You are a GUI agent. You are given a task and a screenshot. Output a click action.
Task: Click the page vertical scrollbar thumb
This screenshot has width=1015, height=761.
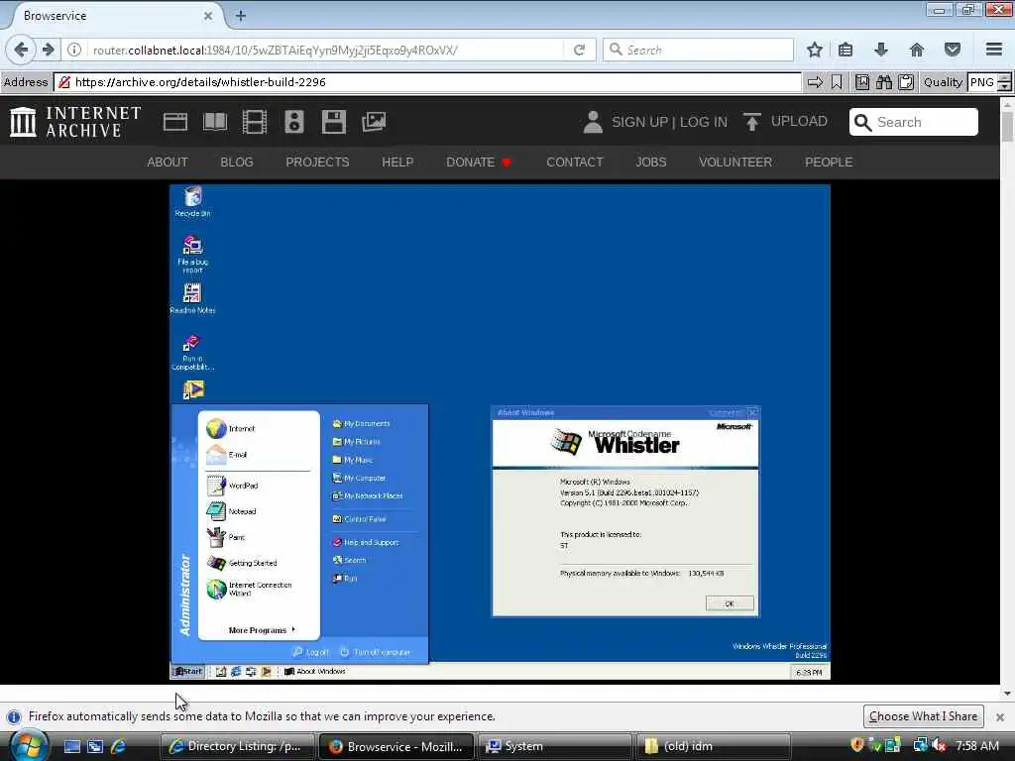[x=1007, y=127]
